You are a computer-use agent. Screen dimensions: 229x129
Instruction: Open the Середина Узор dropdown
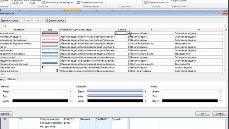(x=145, y=96)
